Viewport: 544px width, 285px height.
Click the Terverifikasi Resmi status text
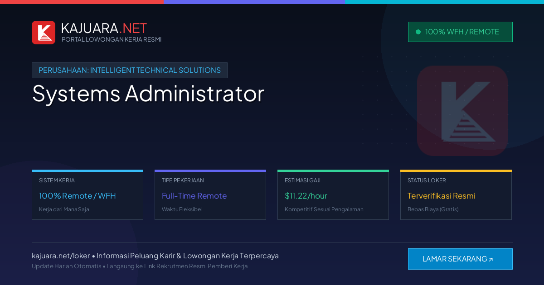[442, 196]
